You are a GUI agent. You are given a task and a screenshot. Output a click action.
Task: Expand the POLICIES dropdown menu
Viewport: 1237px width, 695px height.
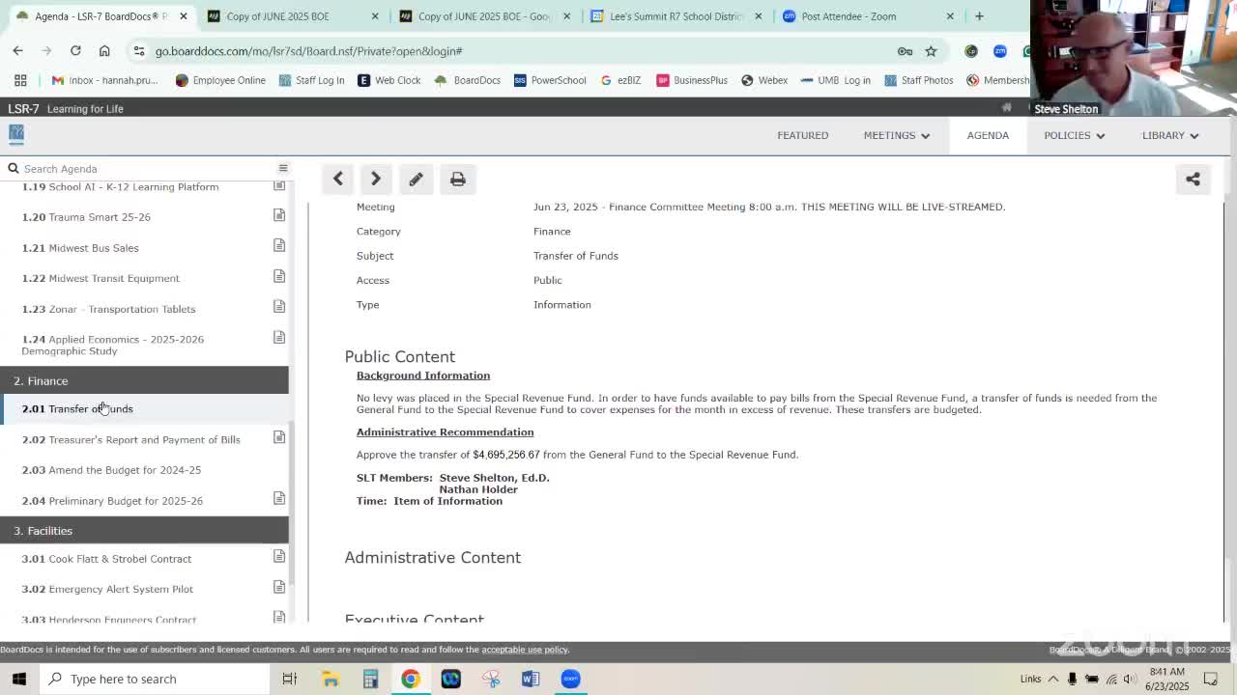[1074, 135]
